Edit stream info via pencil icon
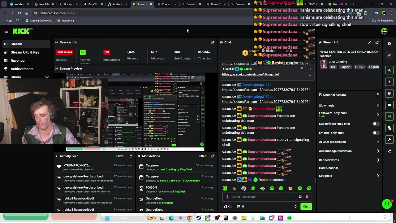 (369, 42)
